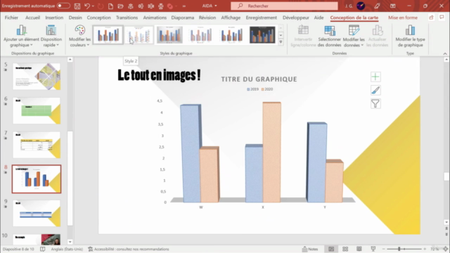
Task: Open the Undo history dropdown arrow
Action: tap(93, 6)
